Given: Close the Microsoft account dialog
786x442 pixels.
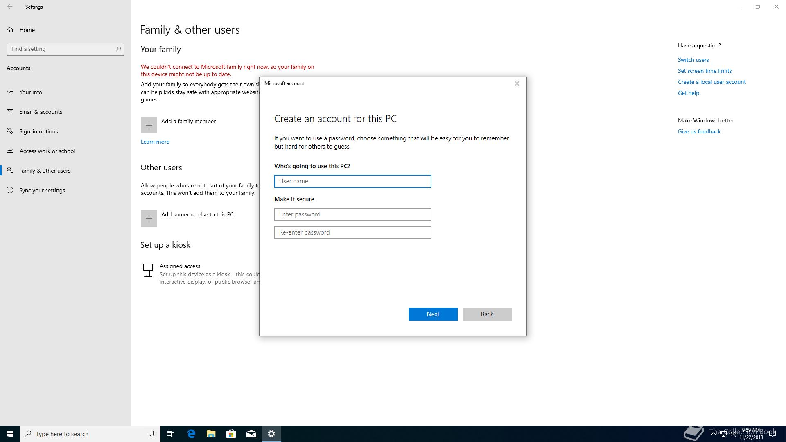Looking at the screenshot, I should (517, 83).
